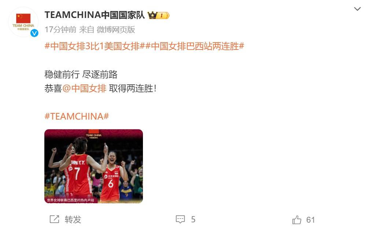The image size is (372, 230).
Task: Click the 17分钟前 timestamp
Action: click(x=60, y=30)
